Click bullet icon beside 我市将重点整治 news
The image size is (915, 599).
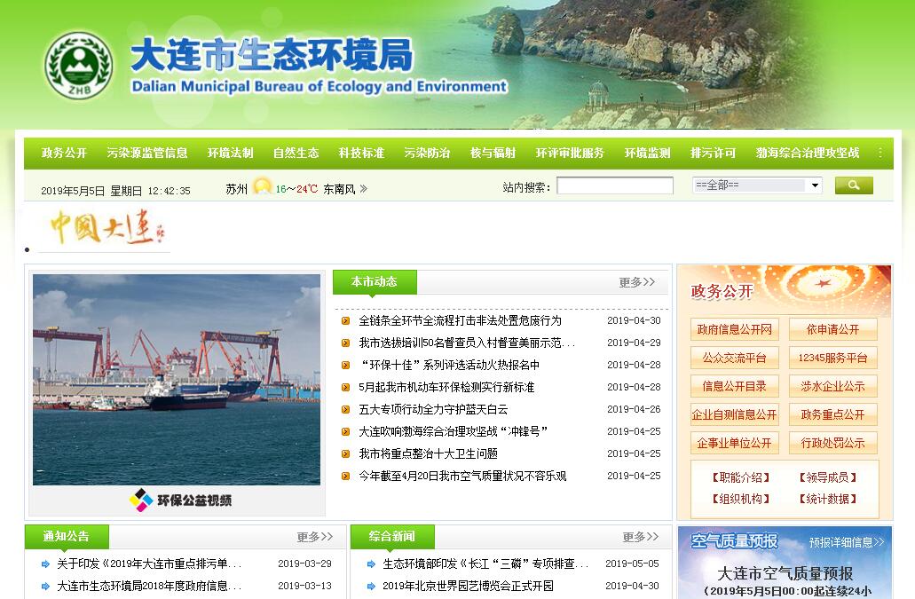pyautogui.click(x=345, y=453)
